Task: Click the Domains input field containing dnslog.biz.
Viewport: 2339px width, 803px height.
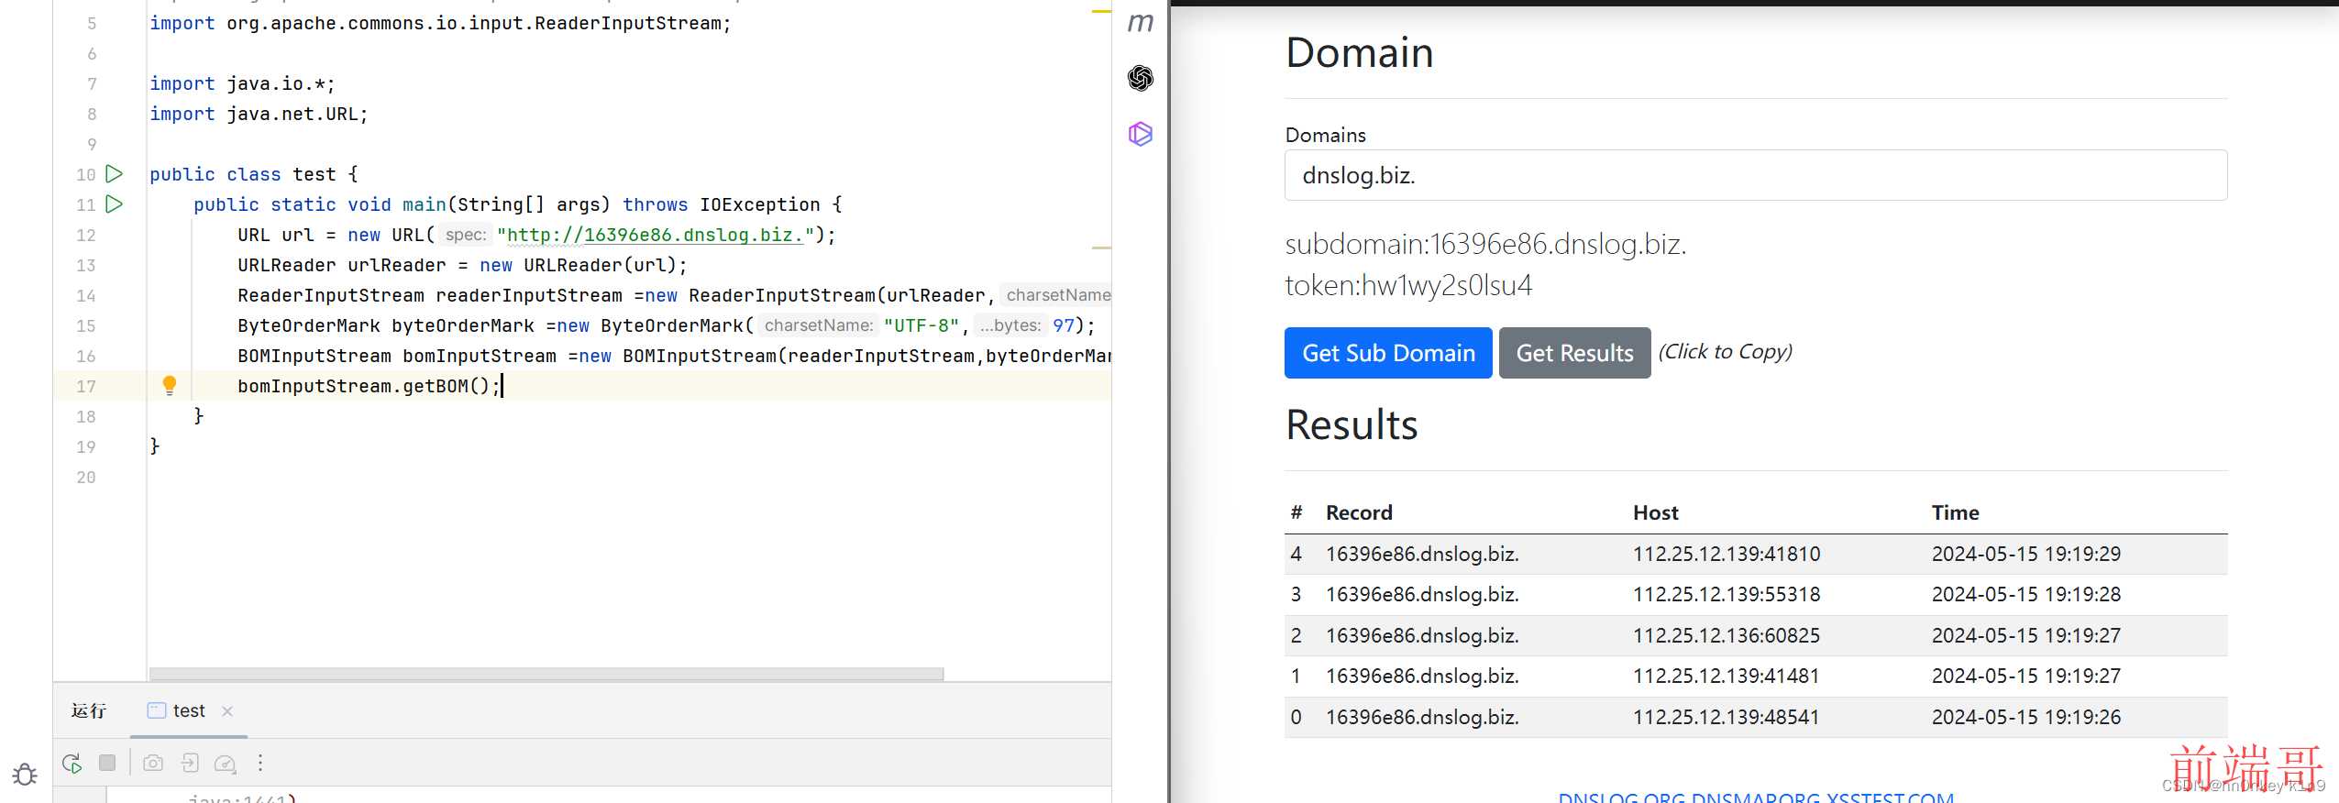Action: pos(1756,175)
